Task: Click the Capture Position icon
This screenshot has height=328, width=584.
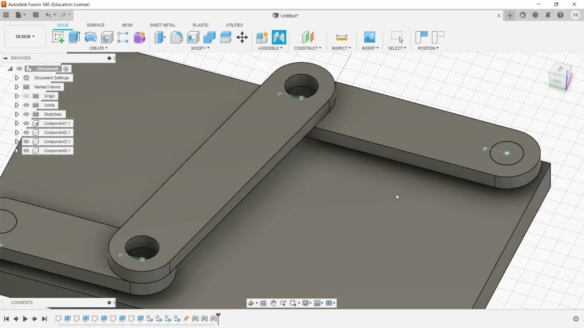Action: 422,37
